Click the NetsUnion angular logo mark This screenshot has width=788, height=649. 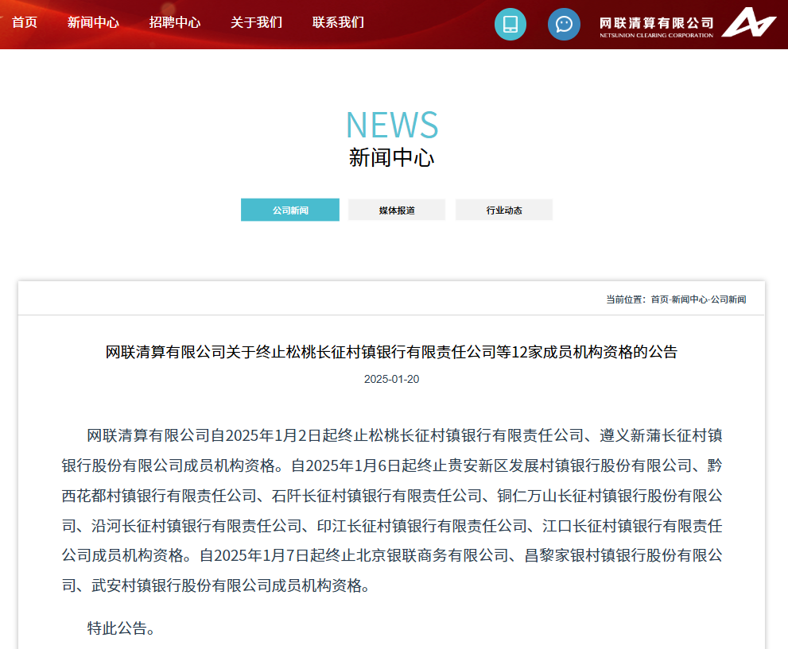point(749,22)
